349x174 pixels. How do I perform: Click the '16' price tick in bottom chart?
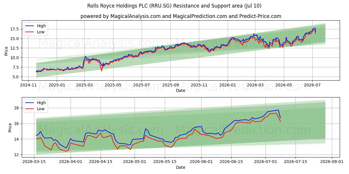tap(17, 124)
